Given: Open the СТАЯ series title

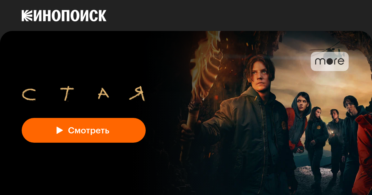Looking at the screenshot, I should point(84,94).
